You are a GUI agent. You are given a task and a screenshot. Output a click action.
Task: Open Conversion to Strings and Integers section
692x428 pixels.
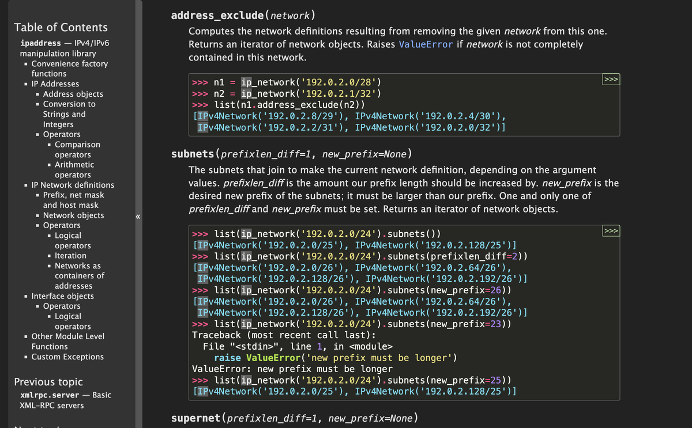69,114
